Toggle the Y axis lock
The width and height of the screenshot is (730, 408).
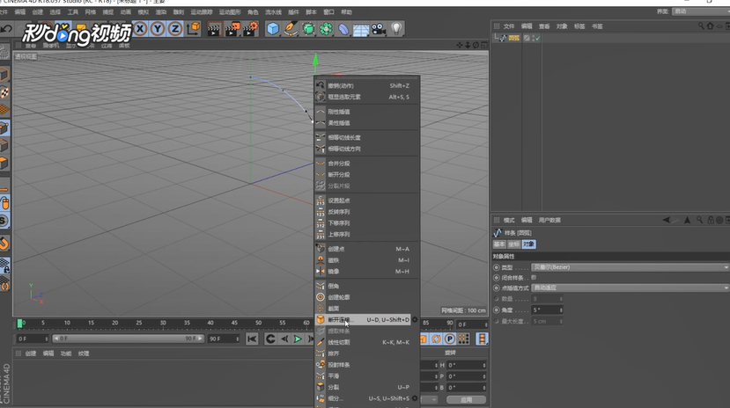[x=158, y=29]
